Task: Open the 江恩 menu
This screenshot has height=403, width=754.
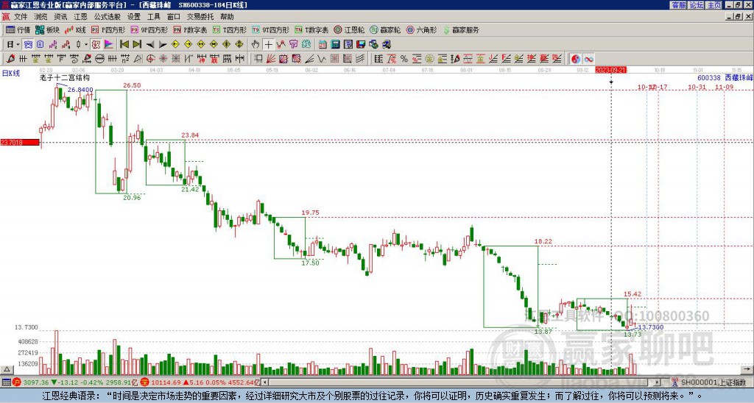Action: pos(80,17)
